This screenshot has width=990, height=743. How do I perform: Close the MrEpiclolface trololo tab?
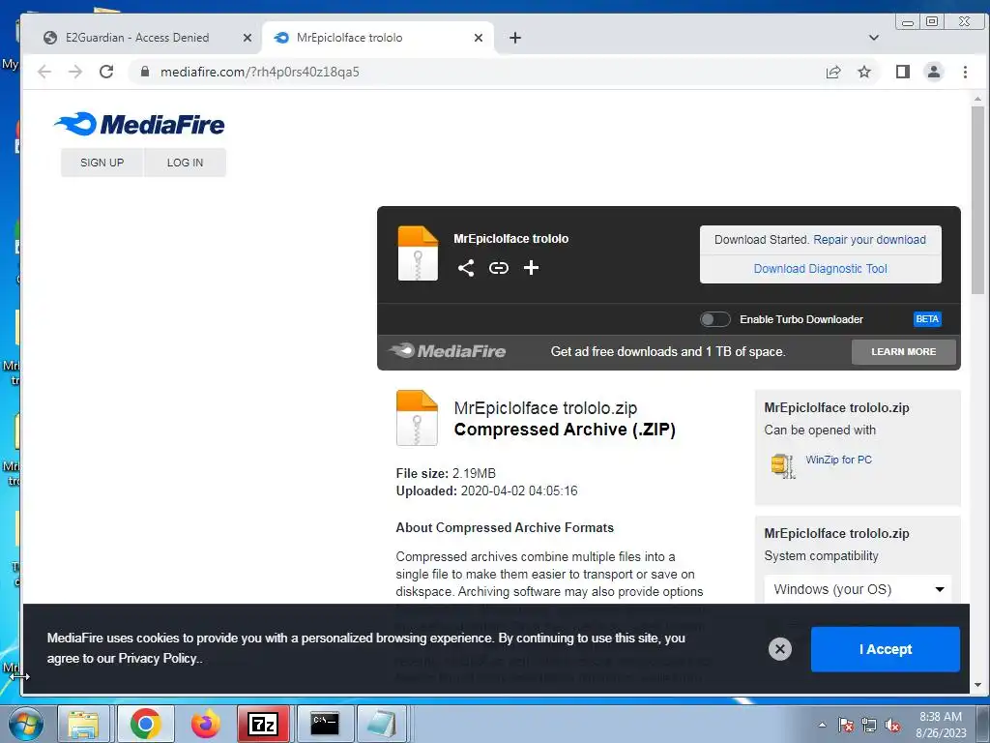pyautogui.click(x=479, y=38)
